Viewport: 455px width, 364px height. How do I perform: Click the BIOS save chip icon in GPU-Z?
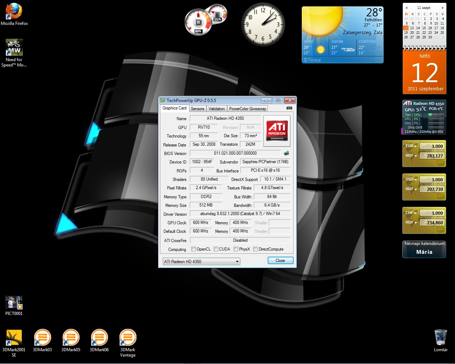click(286, 153)
